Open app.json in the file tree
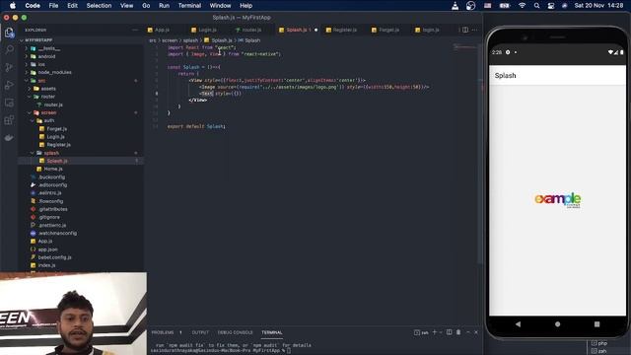Screen dimensions: 631x355 coord(47,249)
